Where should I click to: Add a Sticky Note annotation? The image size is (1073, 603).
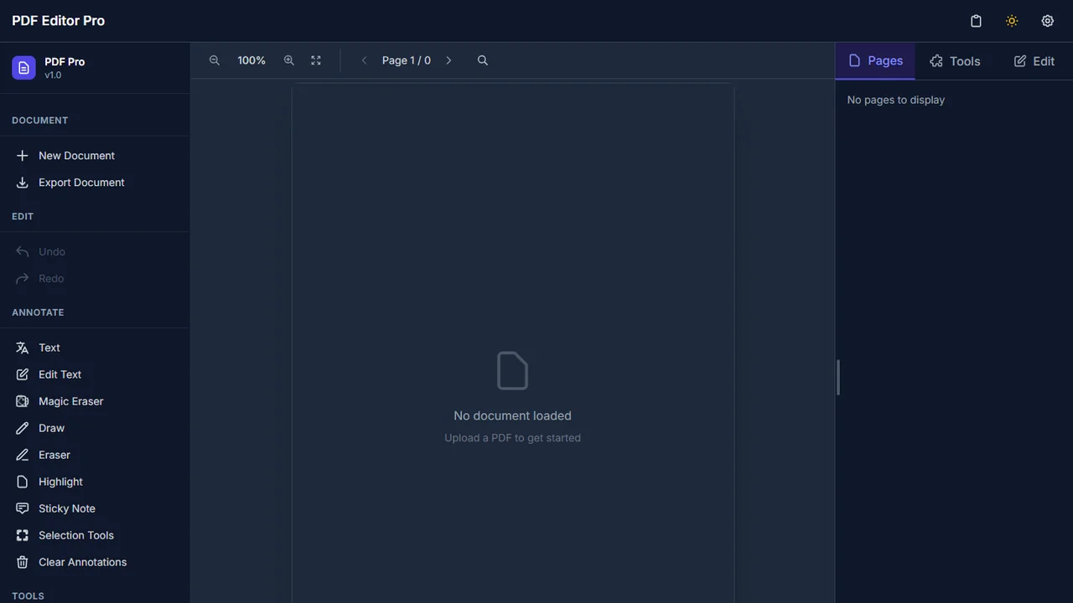tap(95, 508)
